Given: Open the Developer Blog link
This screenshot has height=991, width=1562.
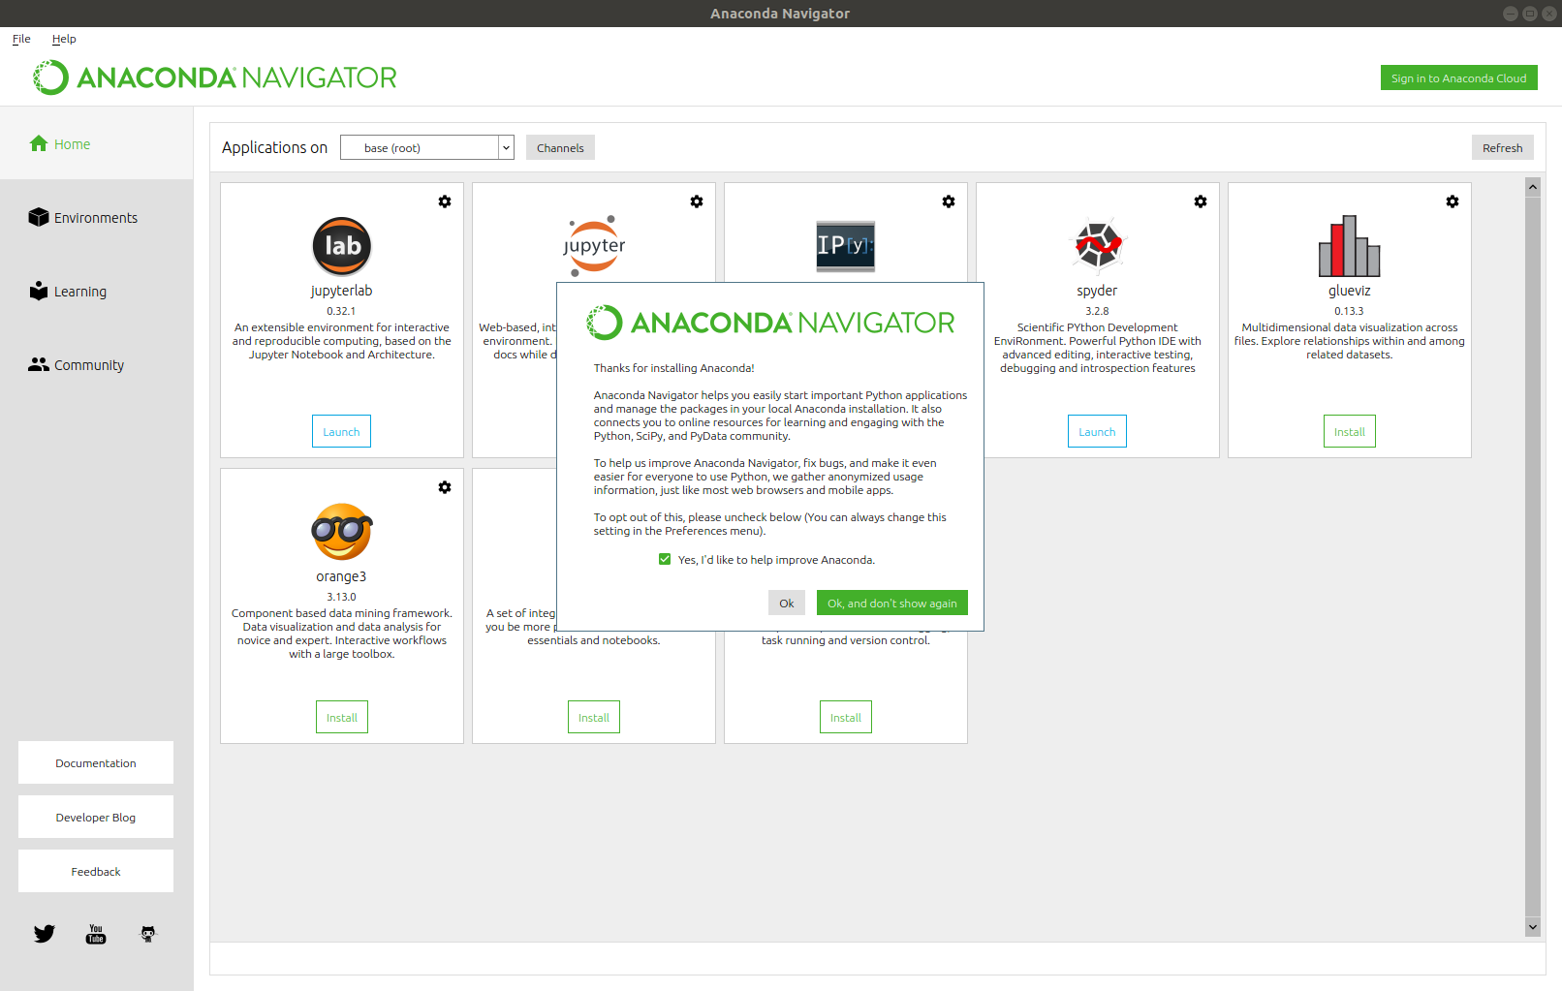Looking at the screenshot, I should 96,817.
